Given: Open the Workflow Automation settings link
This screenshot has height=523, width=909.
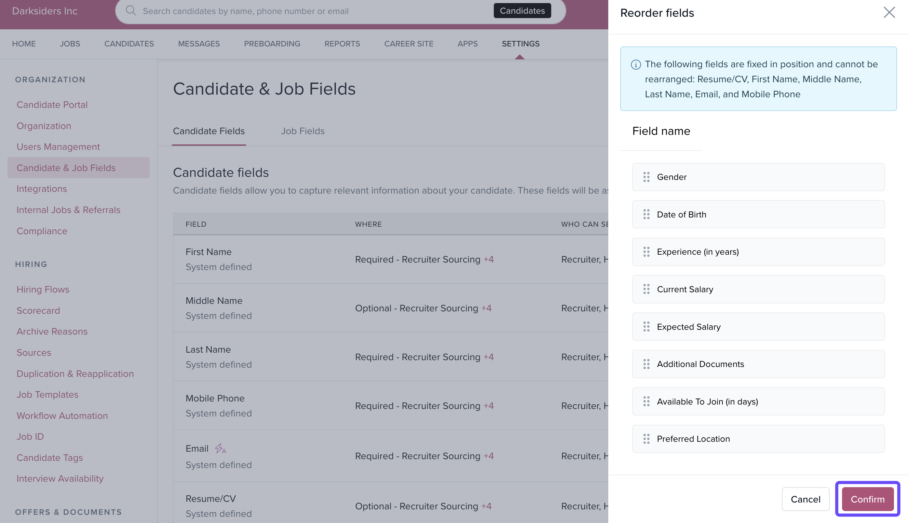Looking at the screenshot, I should click(x=62, y=415).
